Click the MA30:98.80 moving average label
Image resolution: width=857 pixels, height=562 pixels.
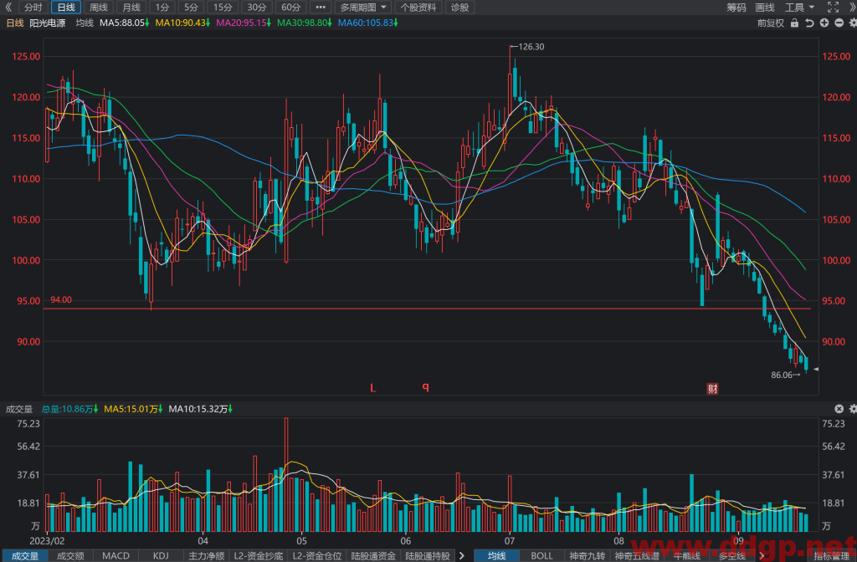click(x=305, y=23)
